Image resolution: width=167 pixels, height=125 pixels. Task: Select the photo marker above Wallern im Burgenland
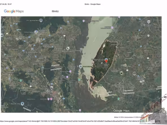pyautogui.click(x=134, y=73)
